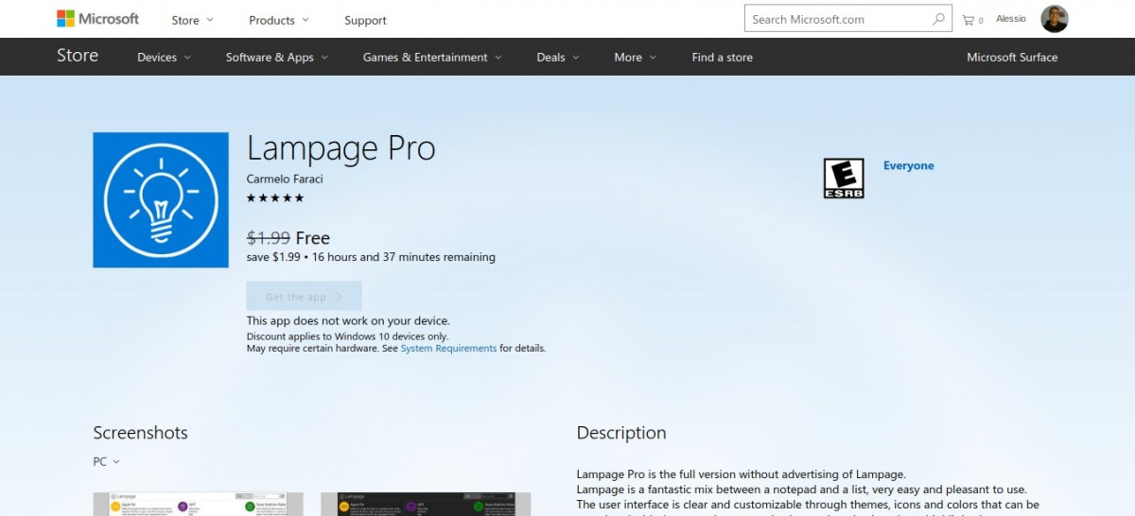
Task: Click the '16 hours and 37 minutes remaining' text
Action: pos(404,257)
